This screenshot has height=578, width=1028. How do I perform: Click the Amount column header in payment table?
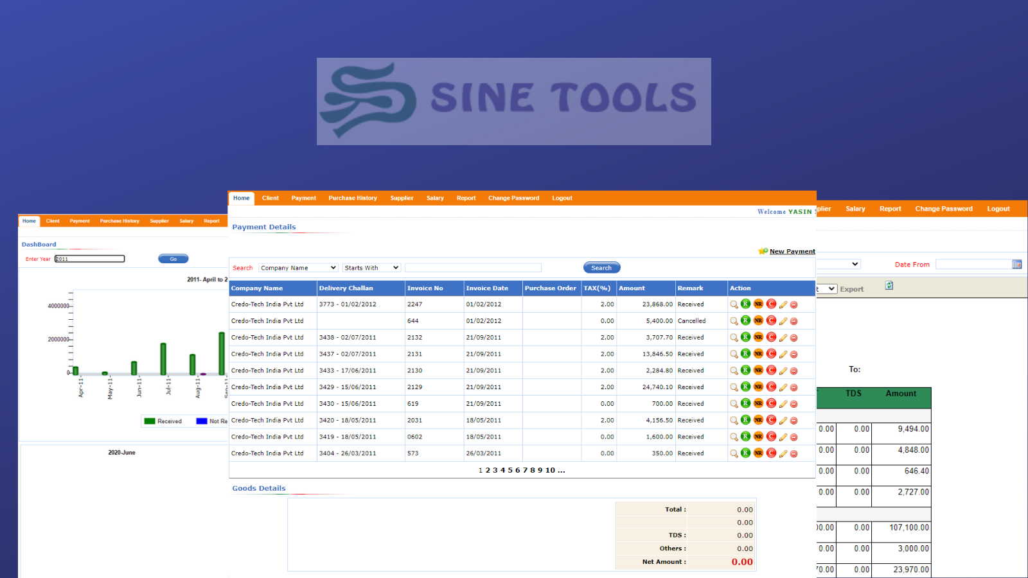pos(646,288)
